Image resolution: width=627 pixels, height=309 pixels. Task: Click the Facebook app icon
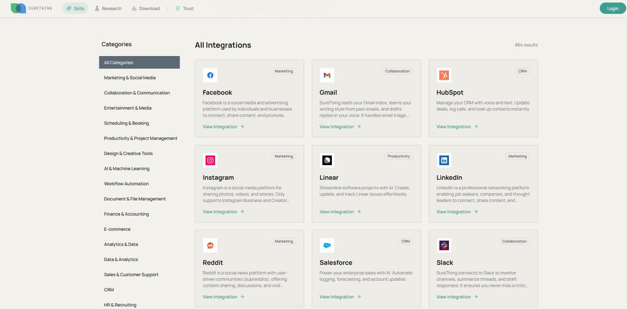pyautogui.click(x=210, y=75)
